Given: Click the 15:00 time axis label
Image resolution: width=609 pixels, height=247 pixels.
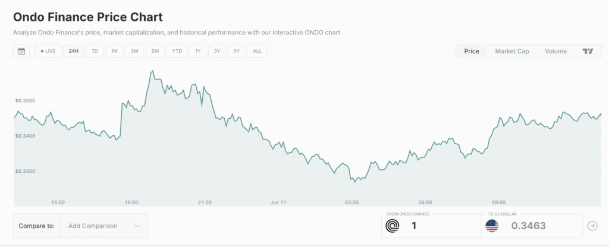Looking at the screenshot, I should [x=58, y=202].
